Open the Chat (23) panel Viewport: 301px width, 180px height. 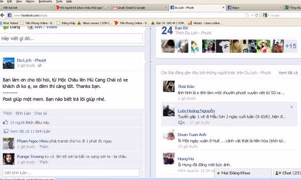tap(287, 173)
